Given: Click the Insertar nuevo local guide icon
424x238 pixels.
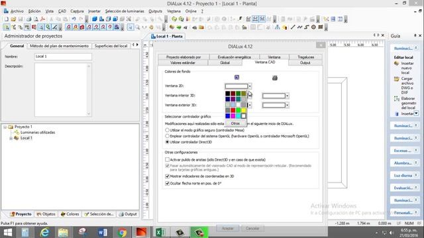Looking at the screenshot, I should (396, 63).
